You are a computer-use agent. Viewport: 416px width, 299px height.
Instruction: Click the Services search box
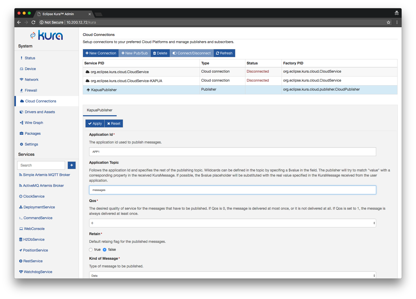coord(41,165)
